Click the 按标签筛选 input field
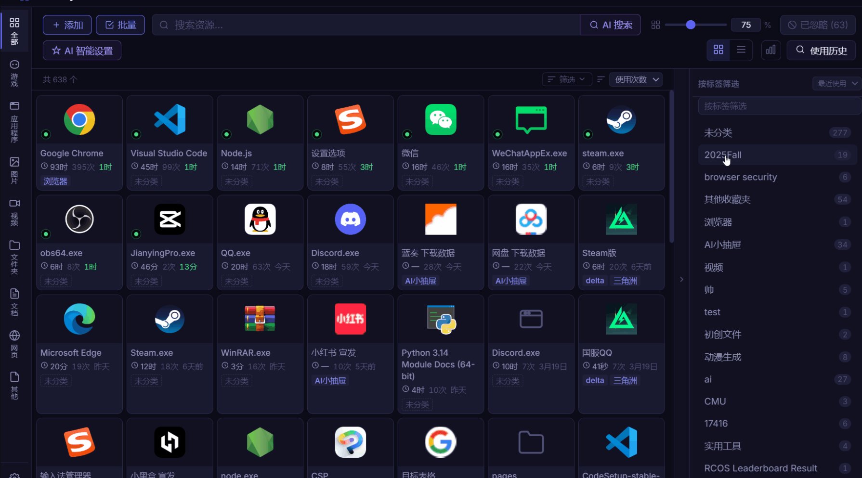Viewport: 862px width, 478px height. (x=779, y=106)
